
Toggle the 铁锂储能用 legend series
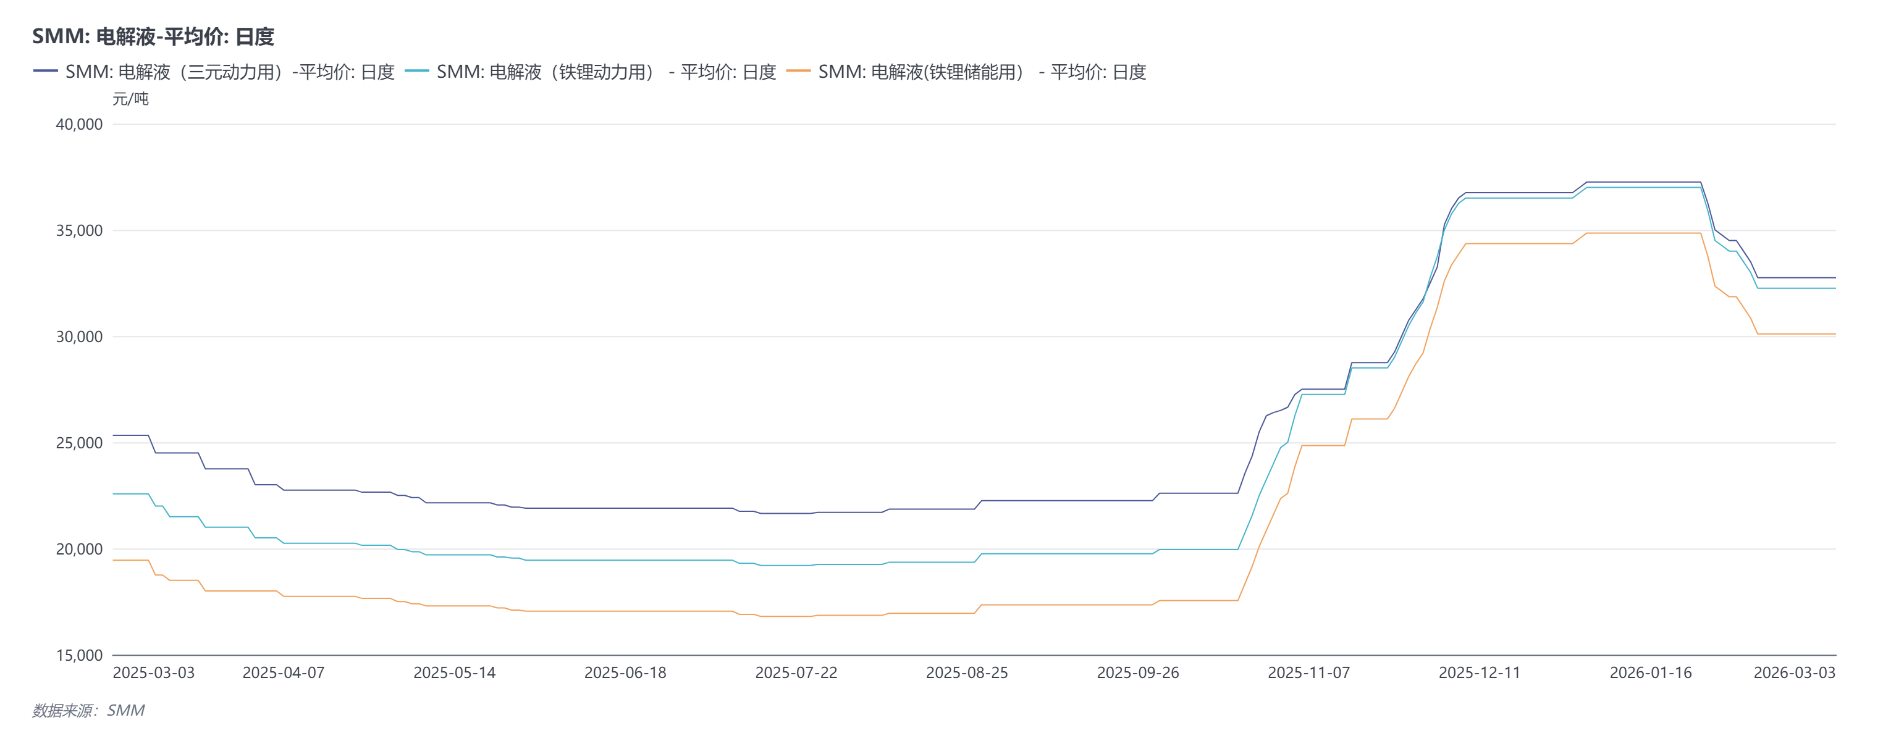tap(982, 72)
